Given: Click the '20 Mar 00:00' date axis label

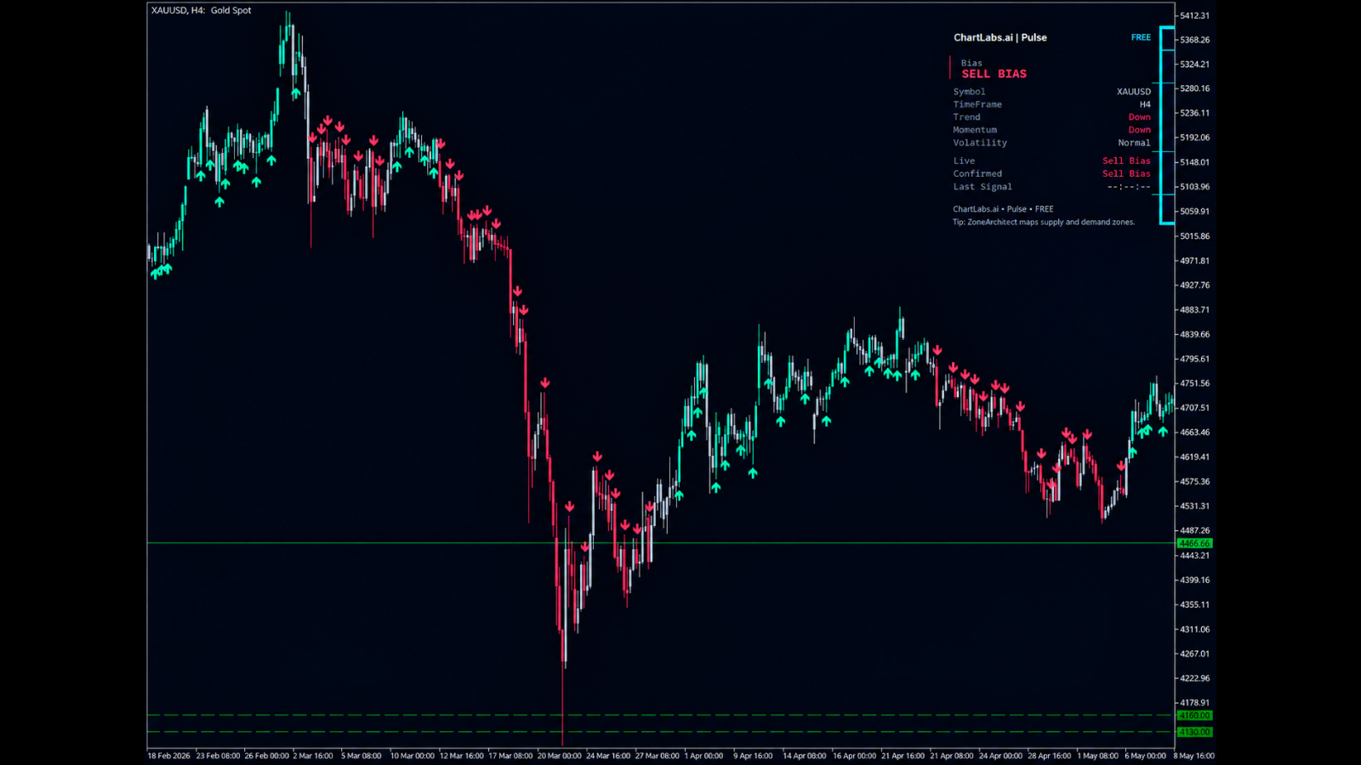Looking at the screenshot, I should pos(560,756).
